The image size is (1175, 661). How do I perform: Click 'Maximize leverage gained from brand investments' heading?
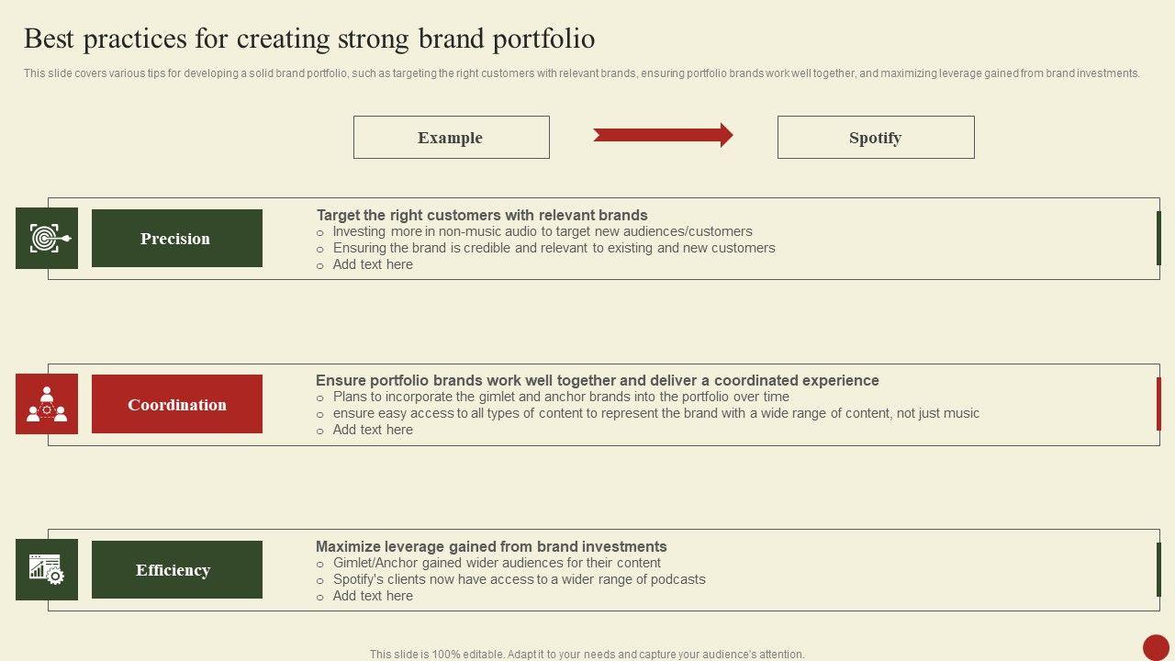[491, 546]
